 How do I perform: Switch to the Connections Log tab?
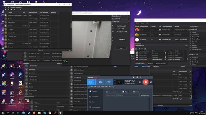pyautogui.click(x=139, y=64)
